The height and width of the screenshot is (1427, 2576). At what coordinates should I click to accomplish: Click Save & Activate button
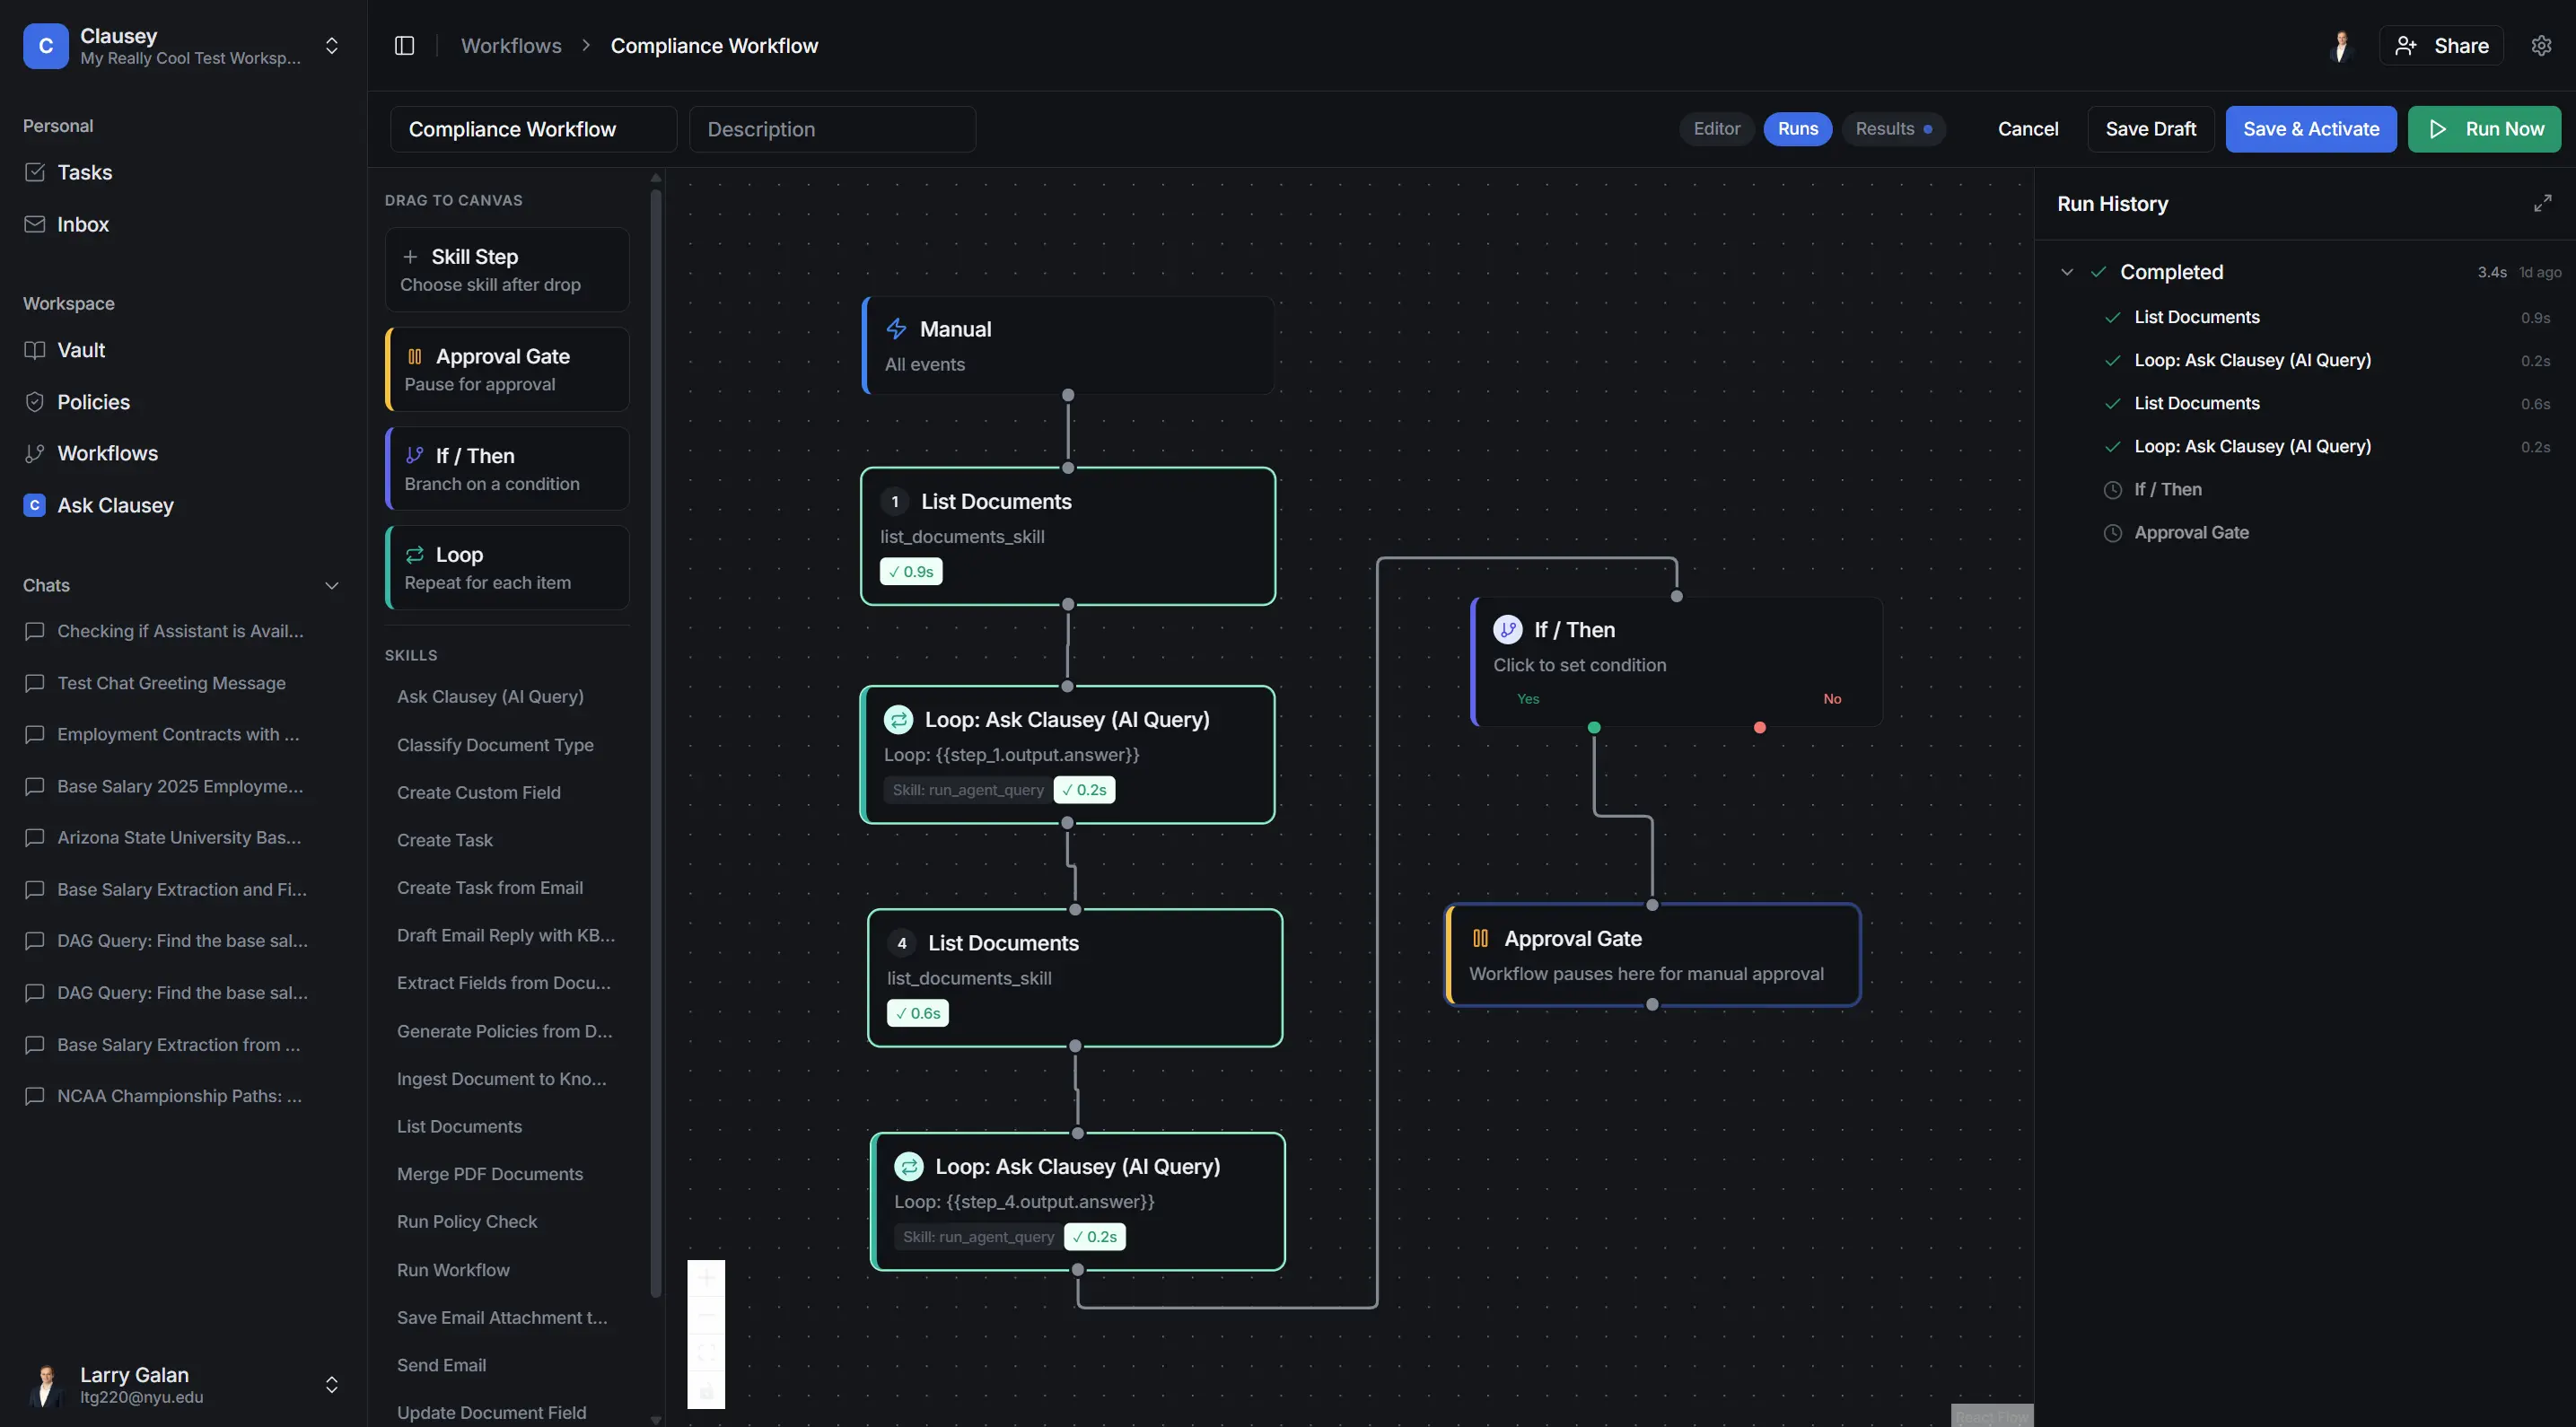(2310, 129)
